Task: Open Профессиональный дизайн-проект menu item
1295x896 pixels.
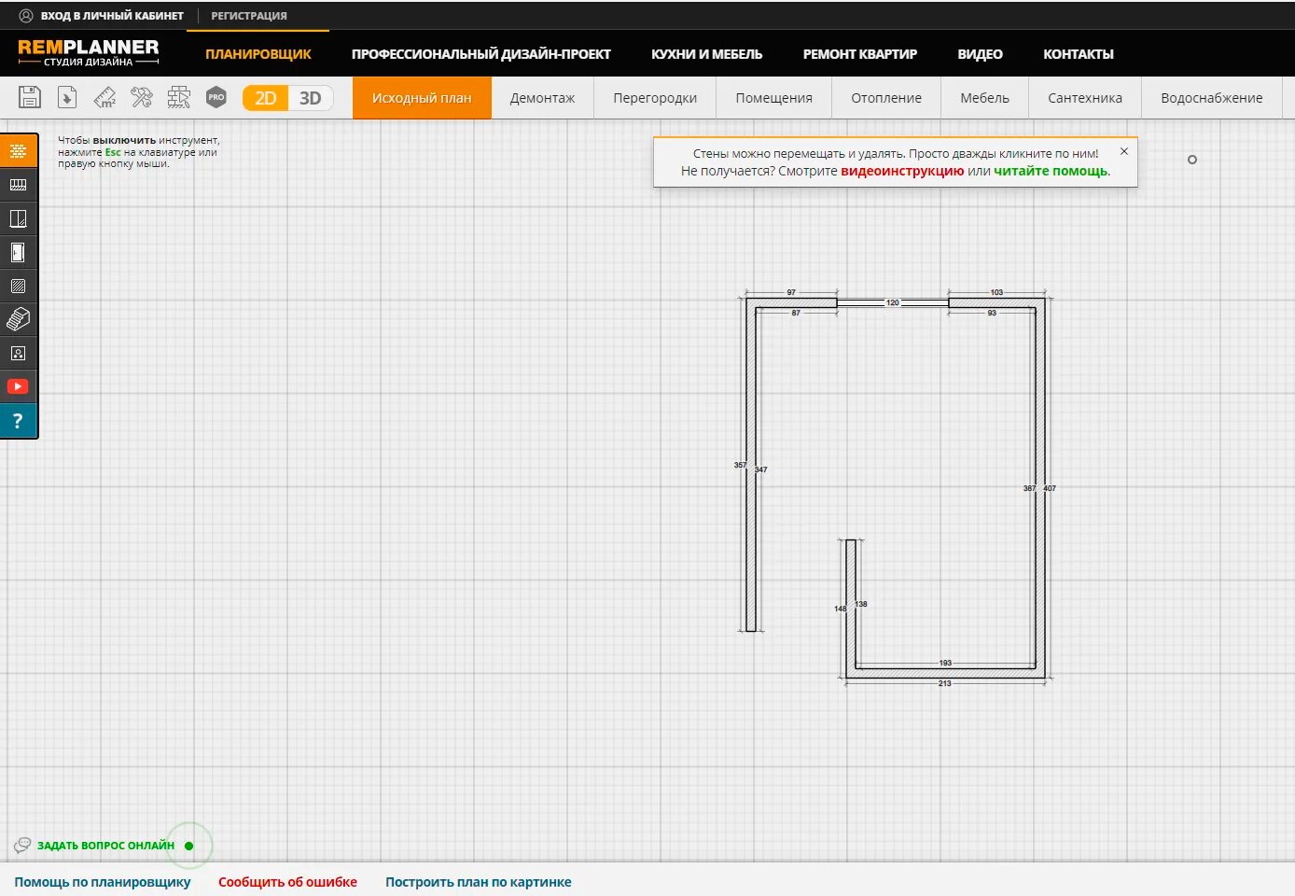Action: click(x=481, y=54)
